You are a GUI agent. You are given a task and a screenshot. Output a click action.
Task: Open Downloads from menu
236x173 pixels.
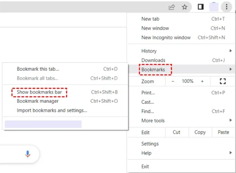(x=181, y=60)
